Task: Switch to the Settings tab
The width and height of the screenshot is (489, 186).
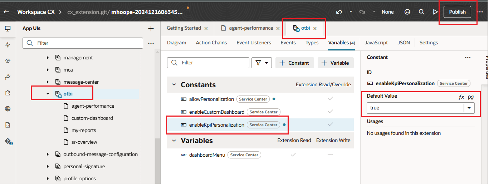Action: [x=429, y=43]
